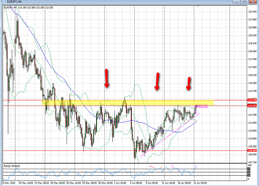The height and width of the screenshot is (186, 259).
Task: Click price axis value 109.280
Action: tap(252, 146)
